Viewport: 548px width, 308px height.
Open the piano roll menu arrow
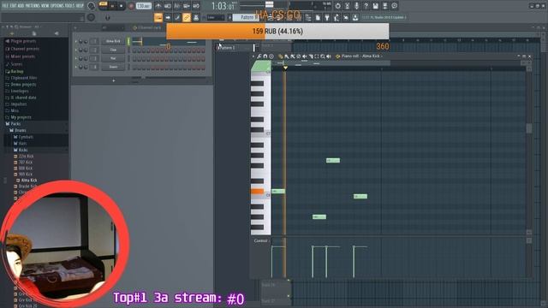tap(253, 56)
